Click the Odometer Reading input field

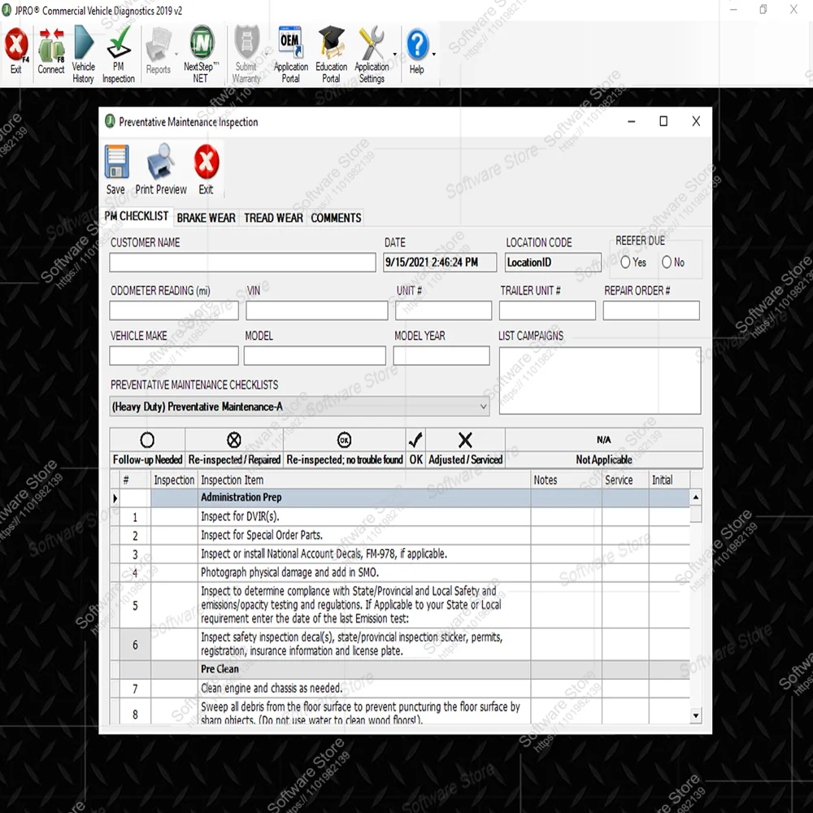[174, 311]
